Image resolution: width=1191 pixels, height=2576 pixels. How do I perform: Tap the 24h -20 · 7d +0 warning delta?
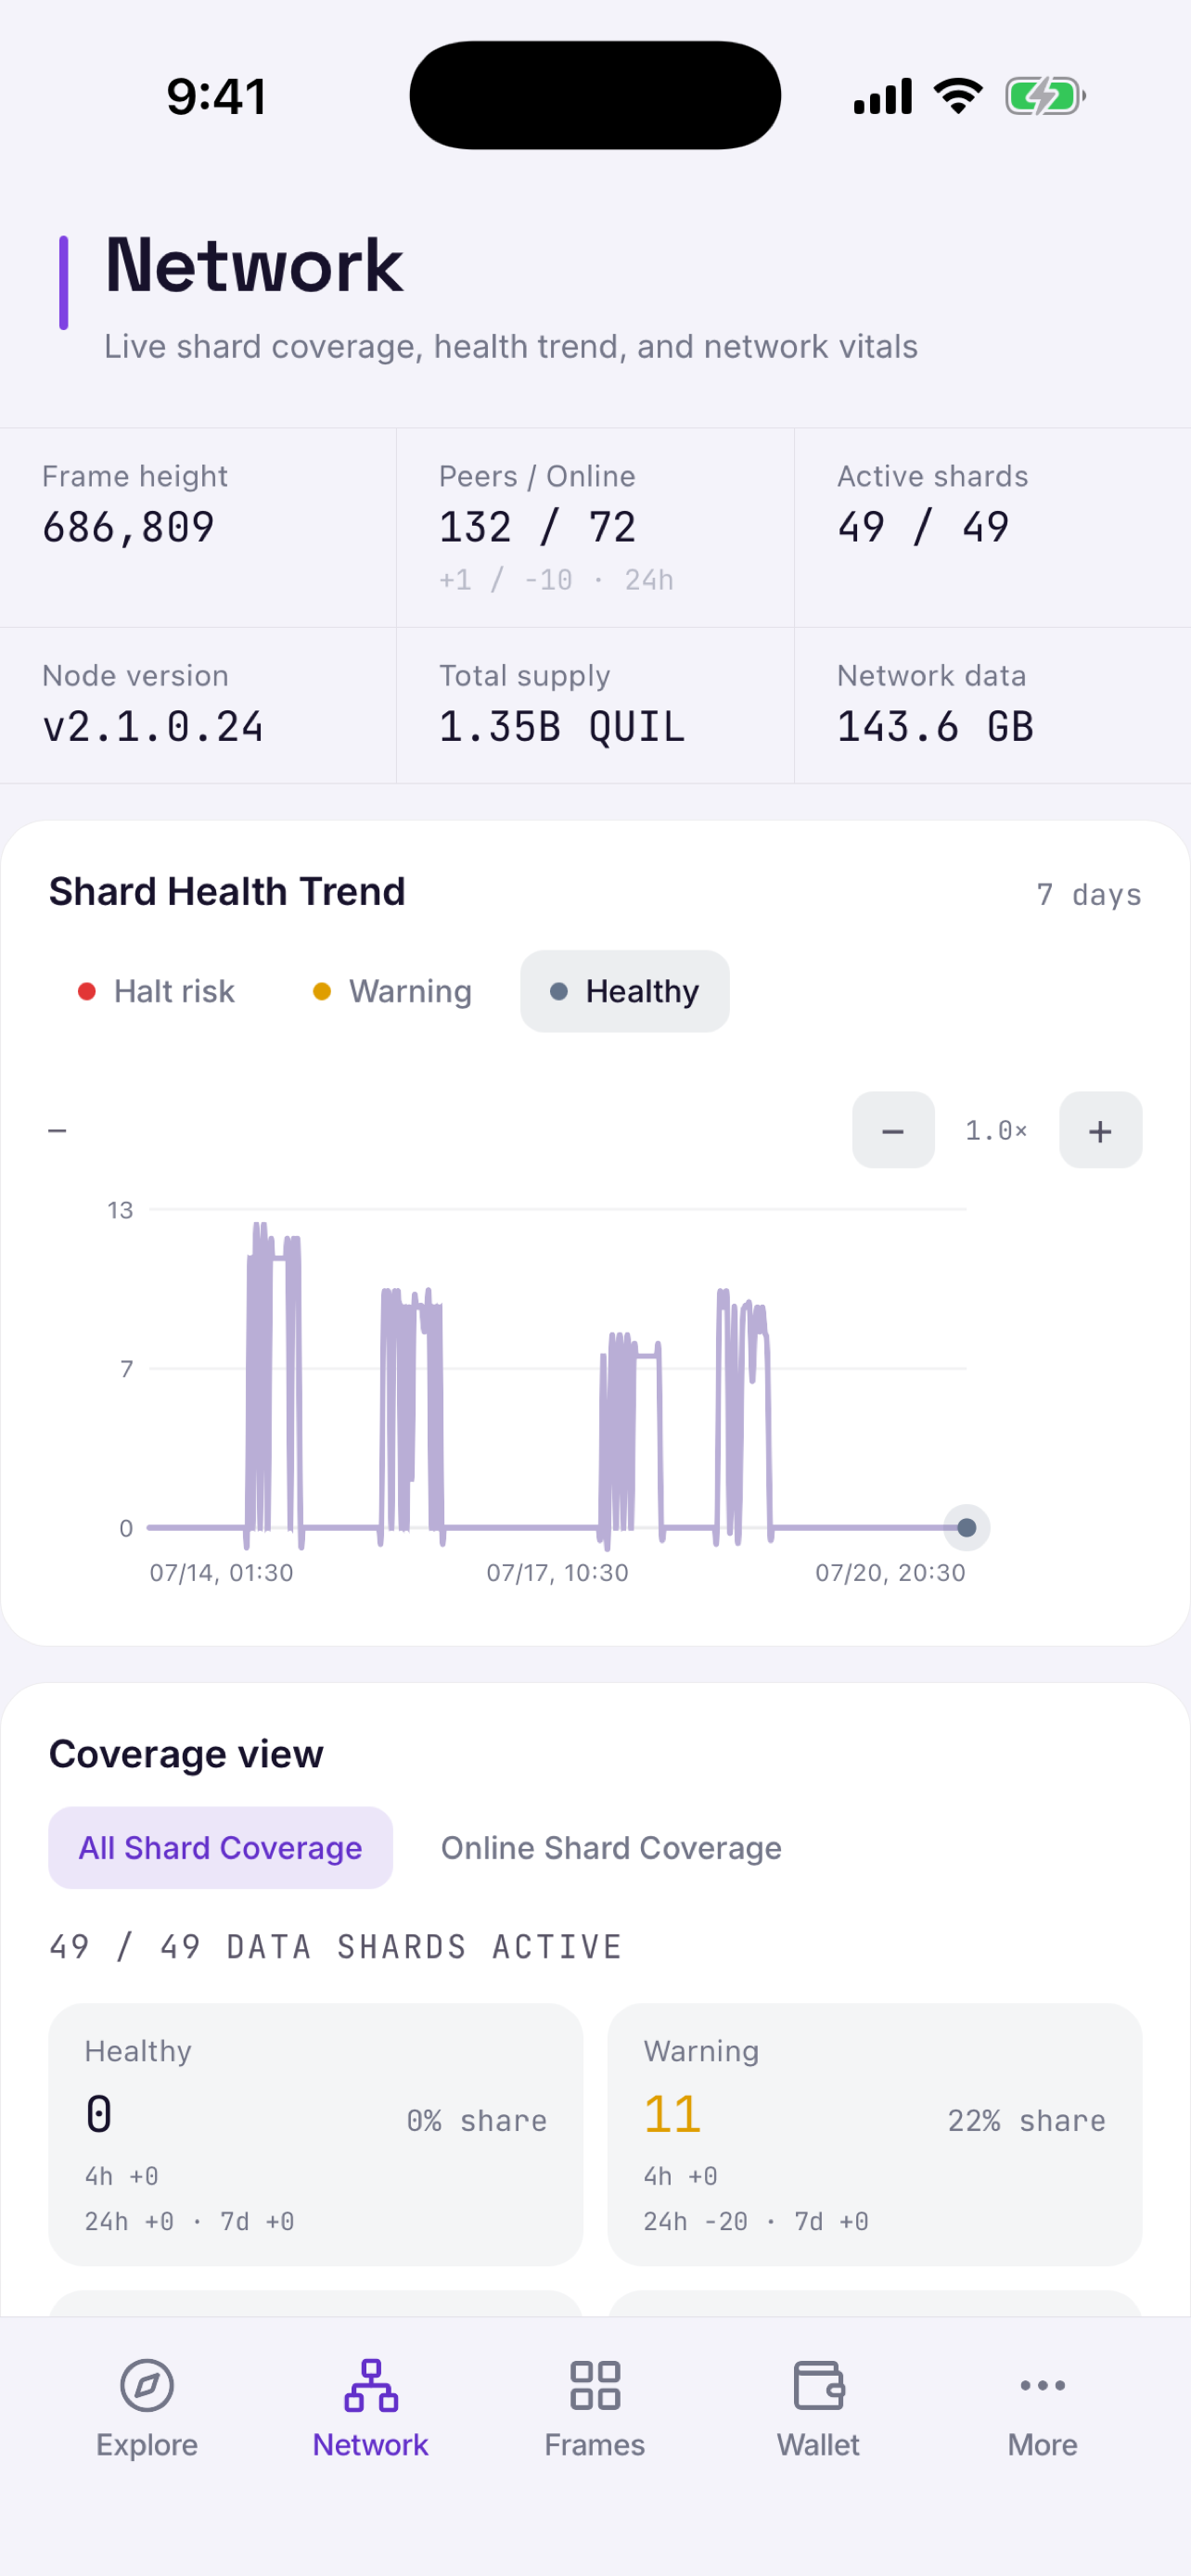(756, 2221)
